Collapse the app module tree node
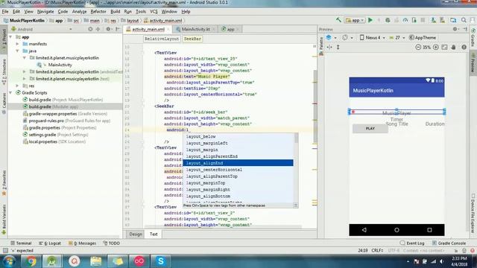Image resolution: width=477 pixels, height=268 pixels. [11, 36]
